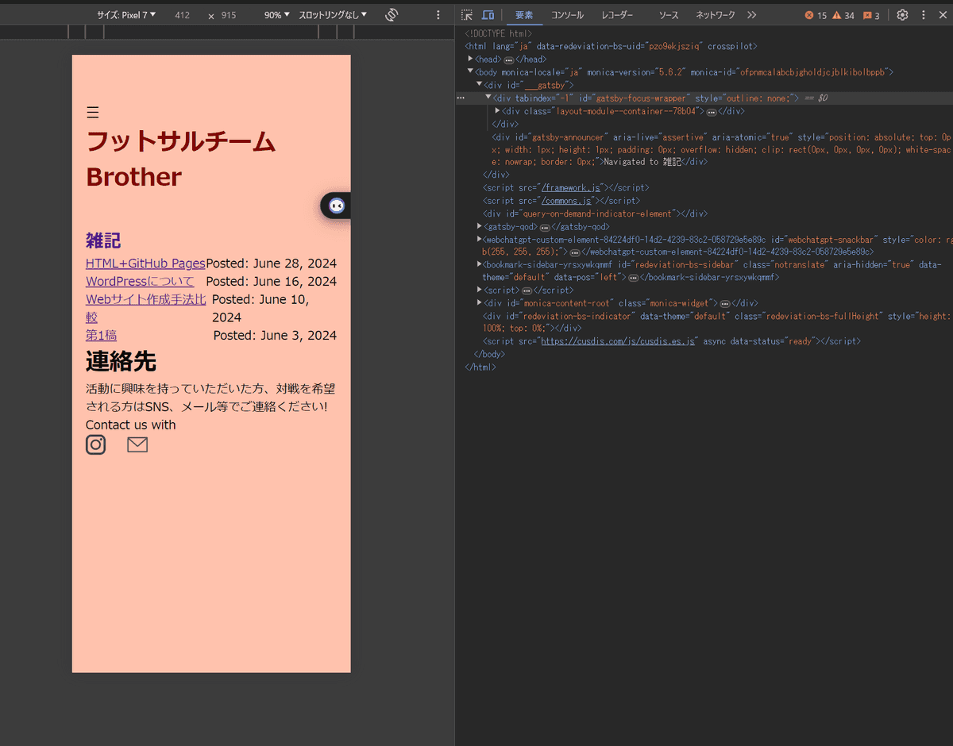
Task: Click the warning count badge
Action: 843,15
